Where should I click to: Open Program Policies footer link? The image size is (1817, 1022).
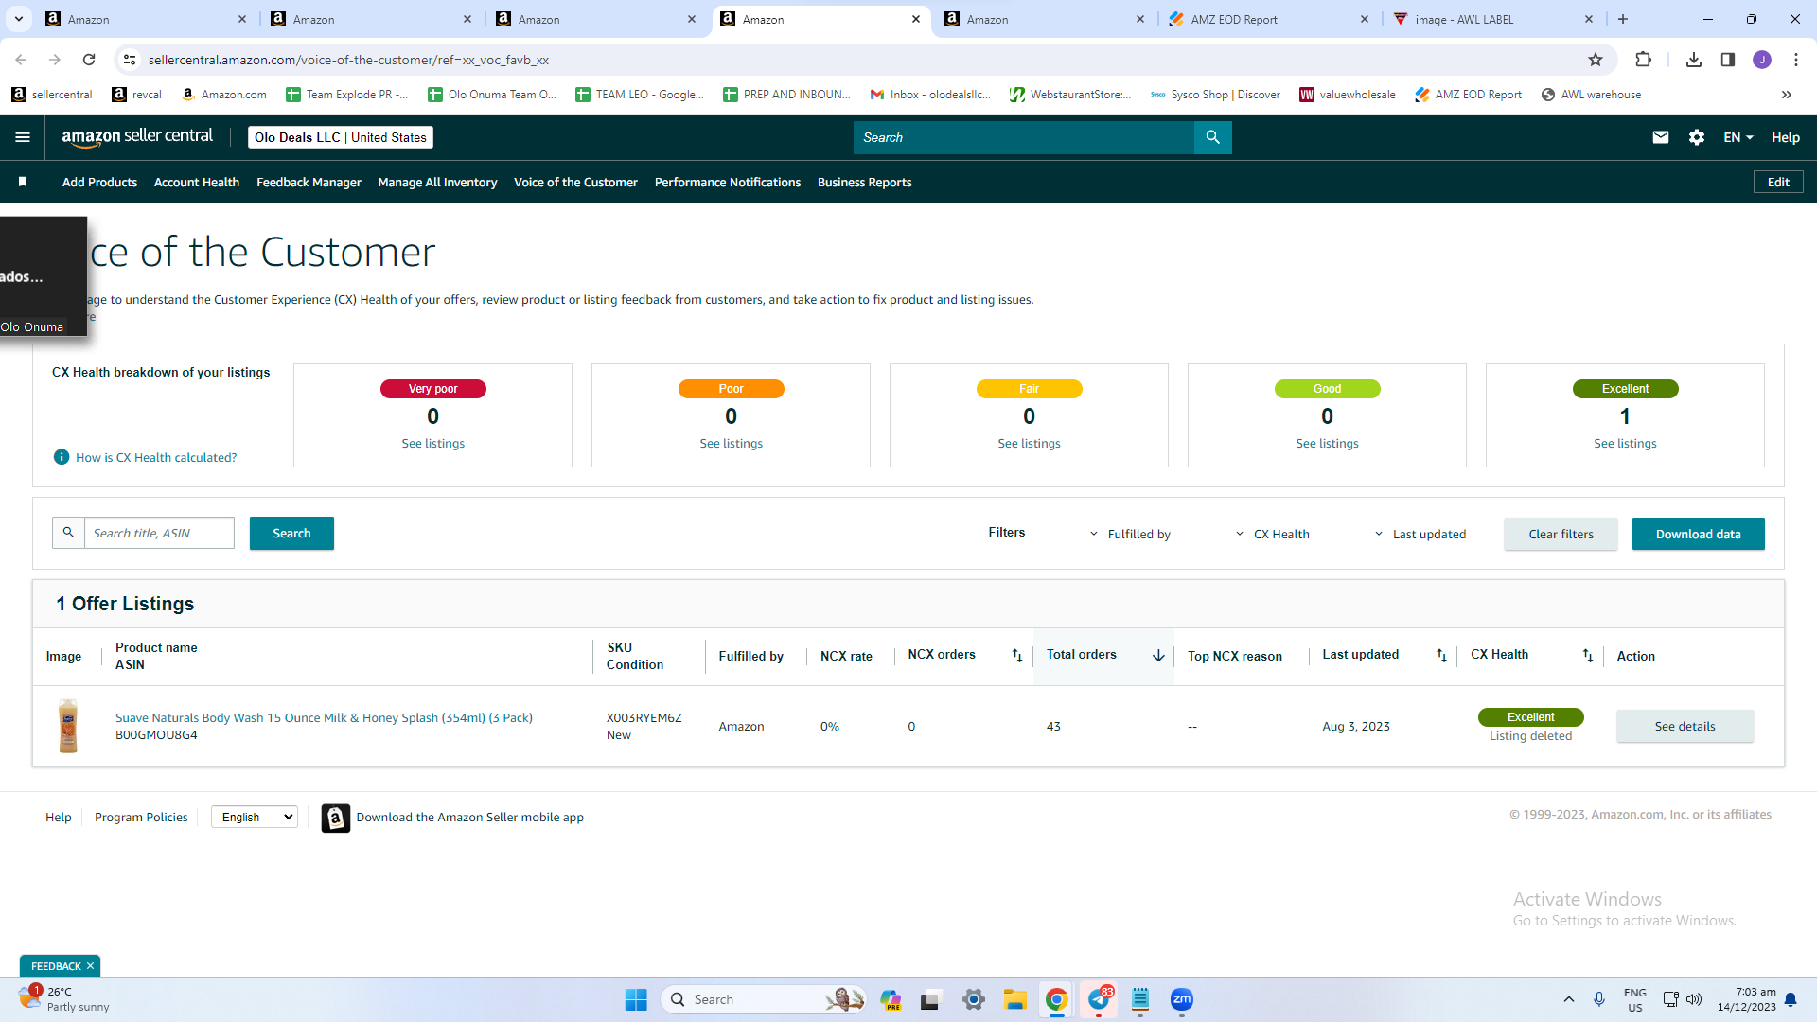click(141, 817)
